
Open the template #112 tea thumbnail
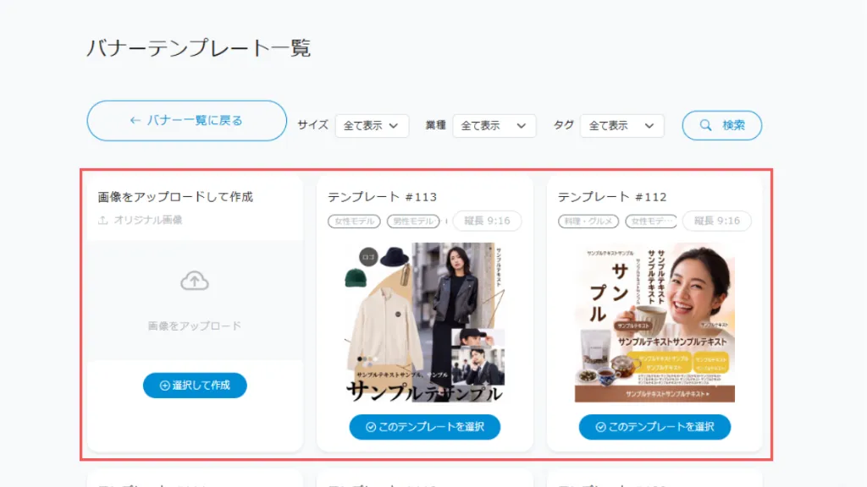click(x=654, y=322)
